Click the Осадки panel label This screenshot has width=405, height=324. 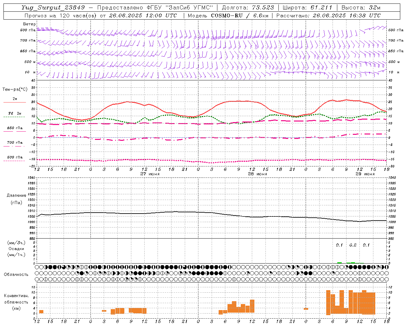16,249
